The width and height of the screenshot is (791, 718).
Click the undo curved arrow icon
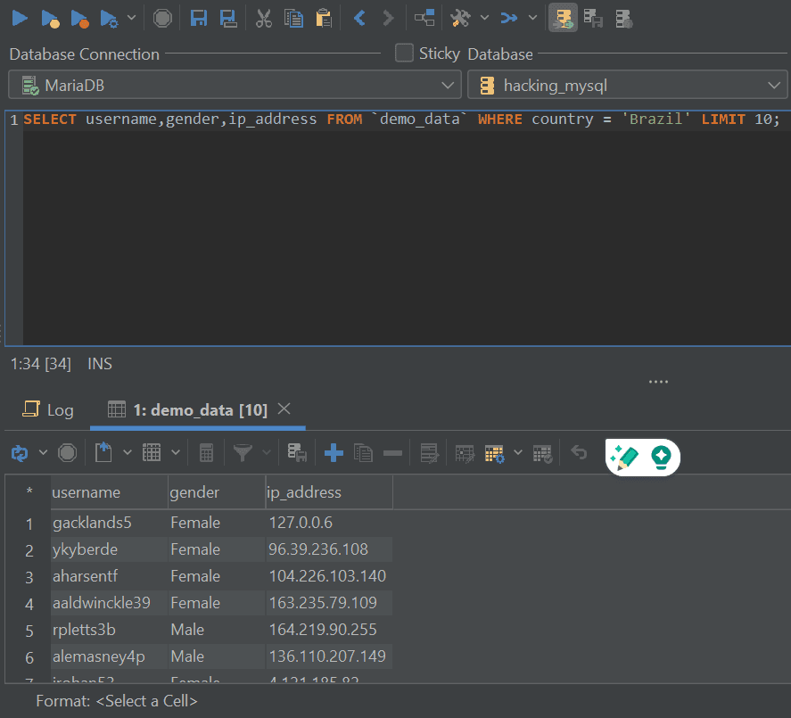click(x=579, y=452)
